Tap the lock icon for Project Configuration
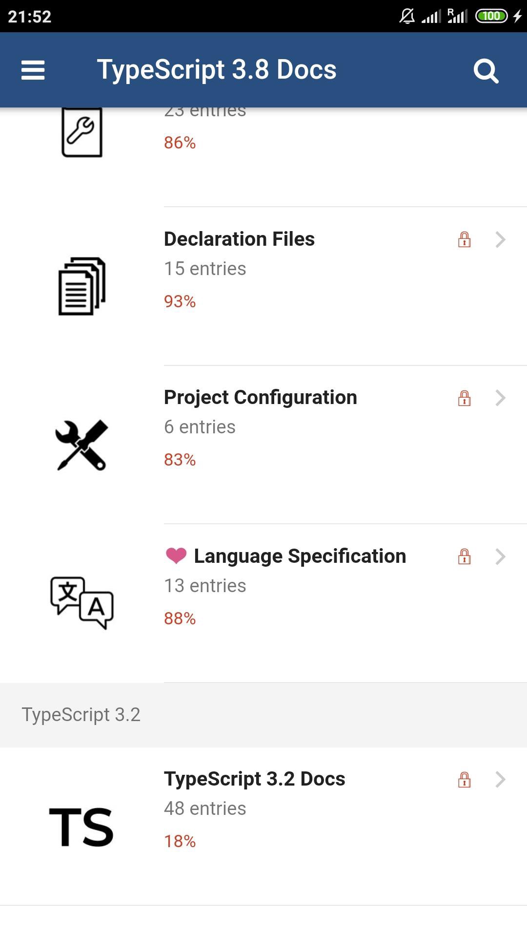This screenshot has height=938, width=527. [x=464, y=398]
